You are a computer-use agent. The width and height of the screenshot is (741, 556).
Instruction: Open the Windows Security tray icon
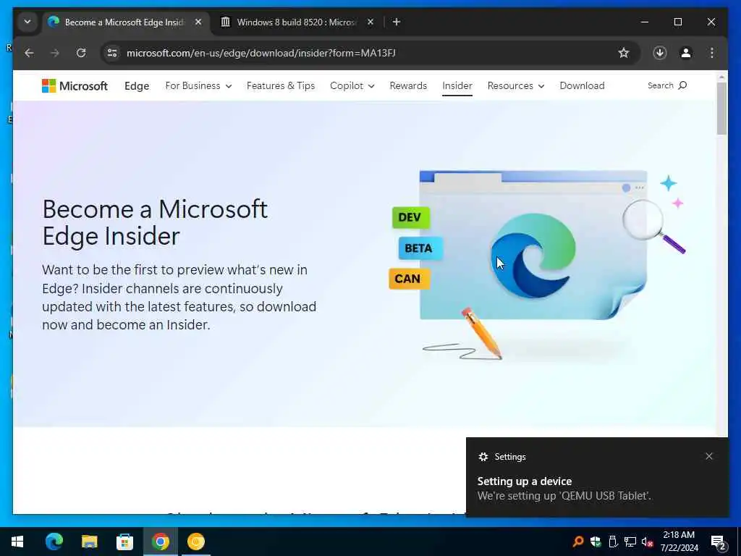tap(596, 542)
